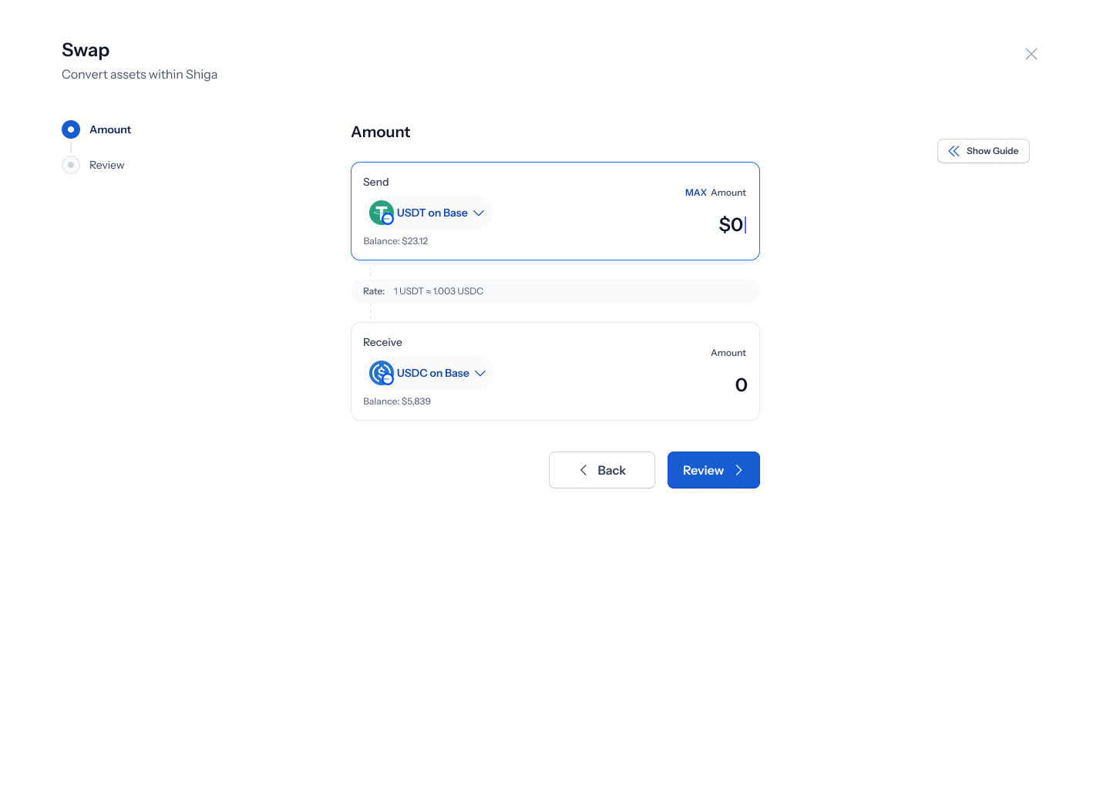Proceed with the Review button

coord(714,470)
